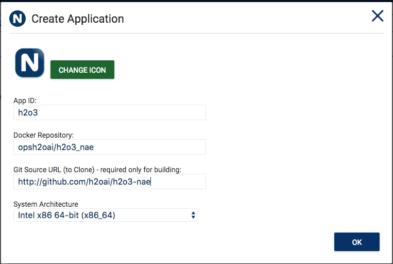Confirm with the OK button
The width and height of the screenshot is (393, 264).
pos(356,242)
